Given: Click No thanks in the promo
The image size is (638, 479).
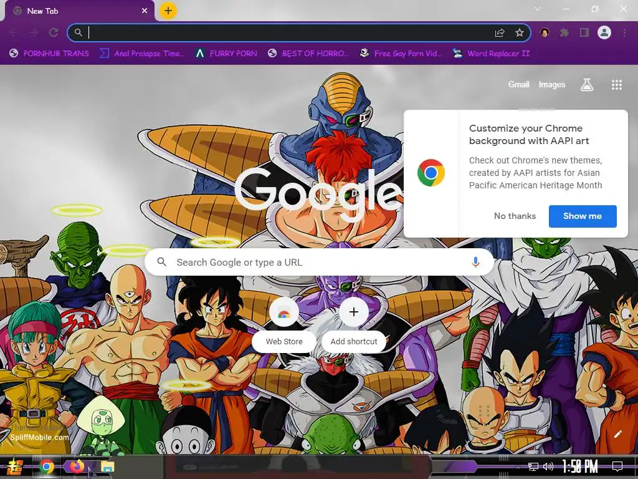Looking at the screenshot, I should click(x=515, y=216).
